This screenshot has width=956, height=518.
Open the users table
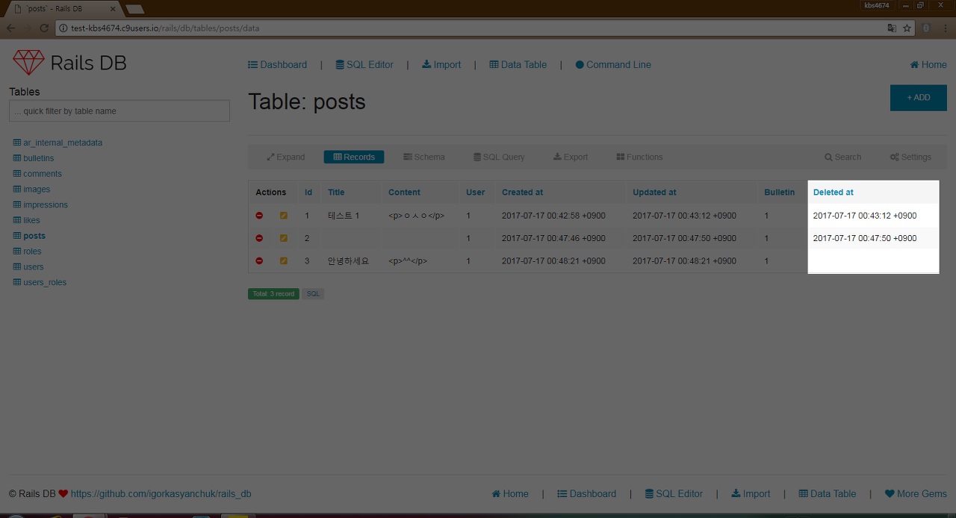pyautogui.click(x=28, y=267)
